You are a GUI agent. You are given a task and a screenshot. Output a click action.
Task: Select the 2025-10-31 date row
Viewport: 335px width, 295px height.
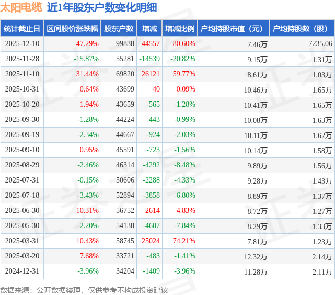[22, 89]
